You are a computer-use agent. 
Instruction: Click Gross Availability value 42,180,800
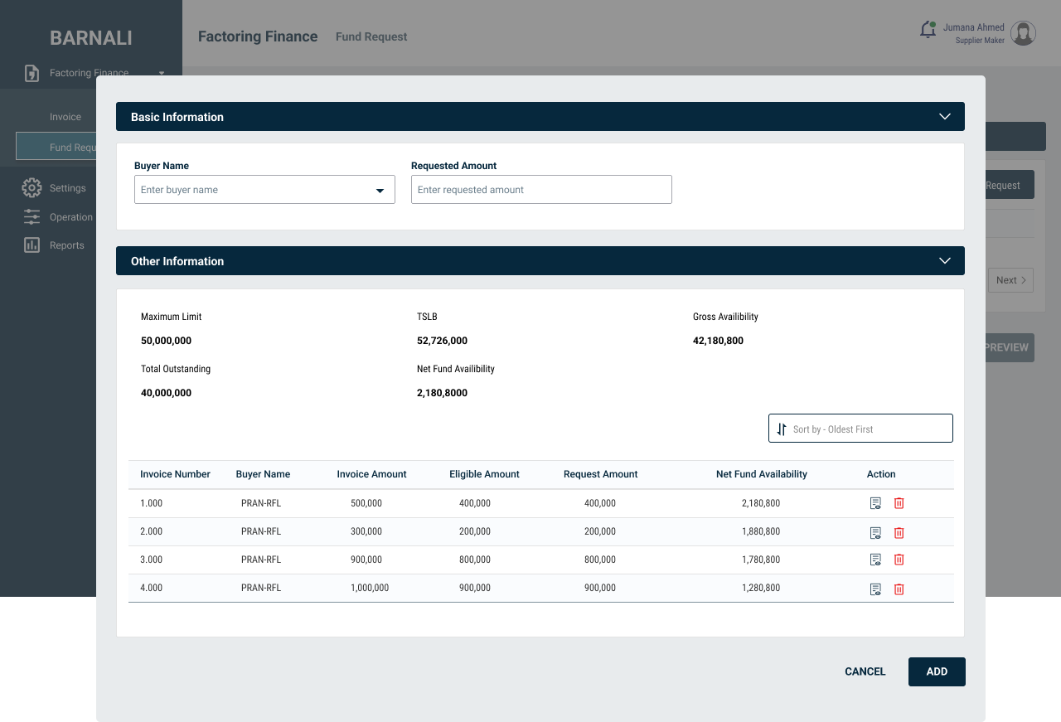tap(718, 341)
